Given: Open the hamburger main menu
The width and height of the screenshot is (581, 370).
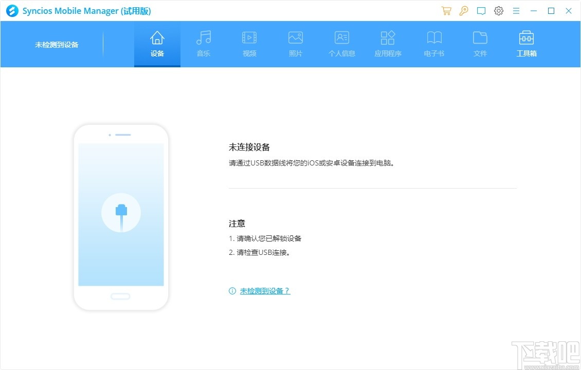Looking at the screenshot, I should (516, 10).
